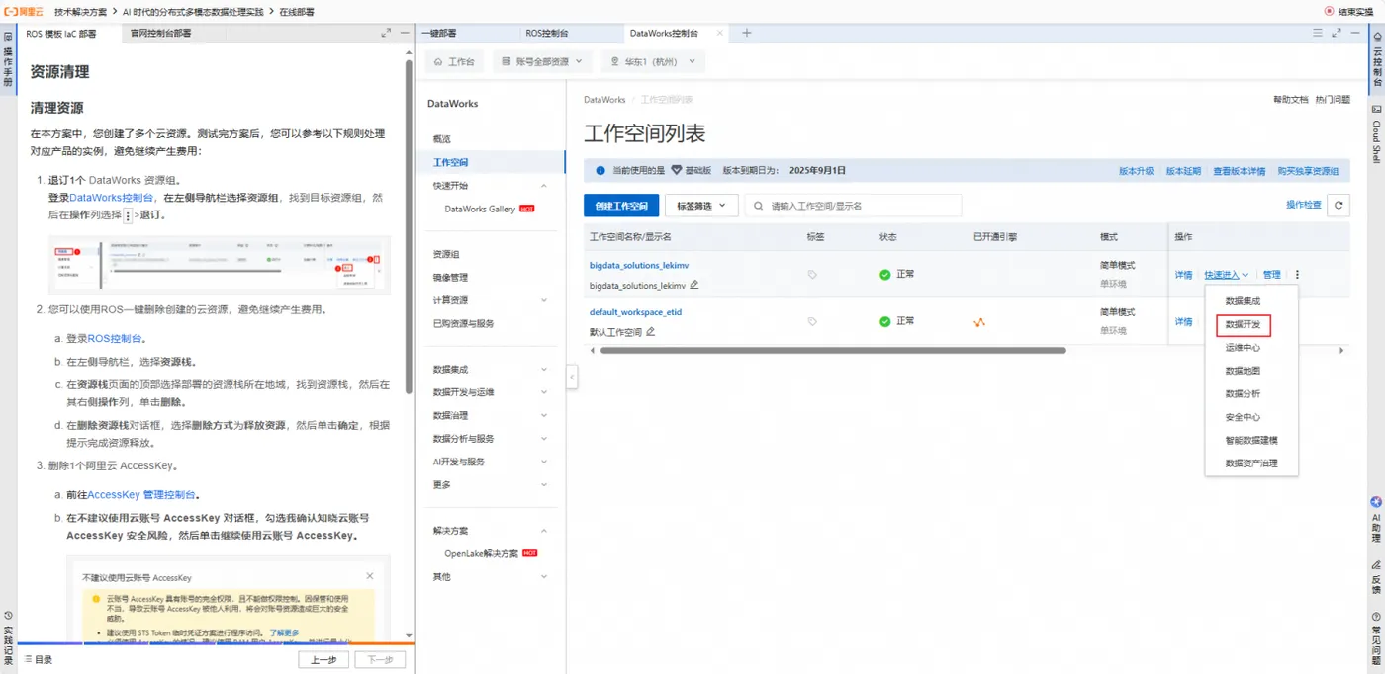Open the AI助理 assistant
This screenshot has height=674, width=1385.
coord(1376,521)
